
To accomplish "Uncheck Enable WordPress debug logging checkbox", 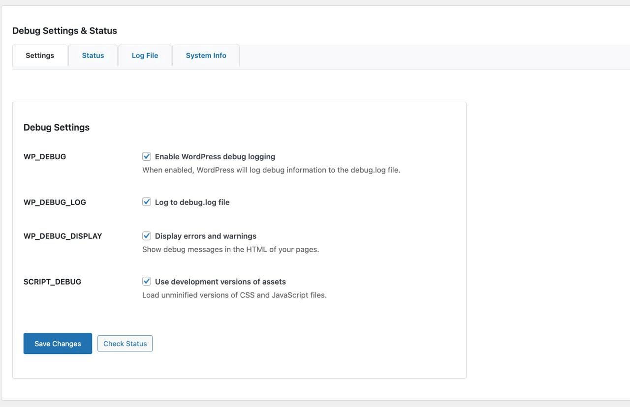I will 147,156.
